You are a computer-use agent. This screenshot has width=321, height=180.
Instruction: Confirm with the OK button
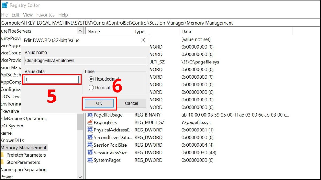click(x=99, y=103)
